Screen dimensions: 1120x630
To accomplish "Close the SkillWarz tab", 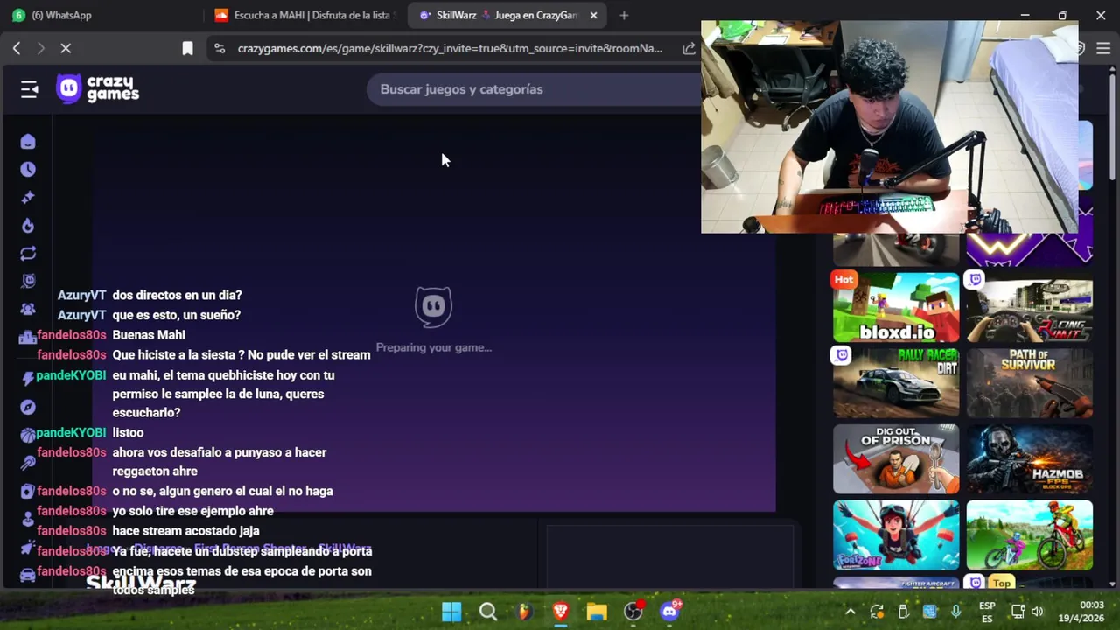I will [593, 15].
